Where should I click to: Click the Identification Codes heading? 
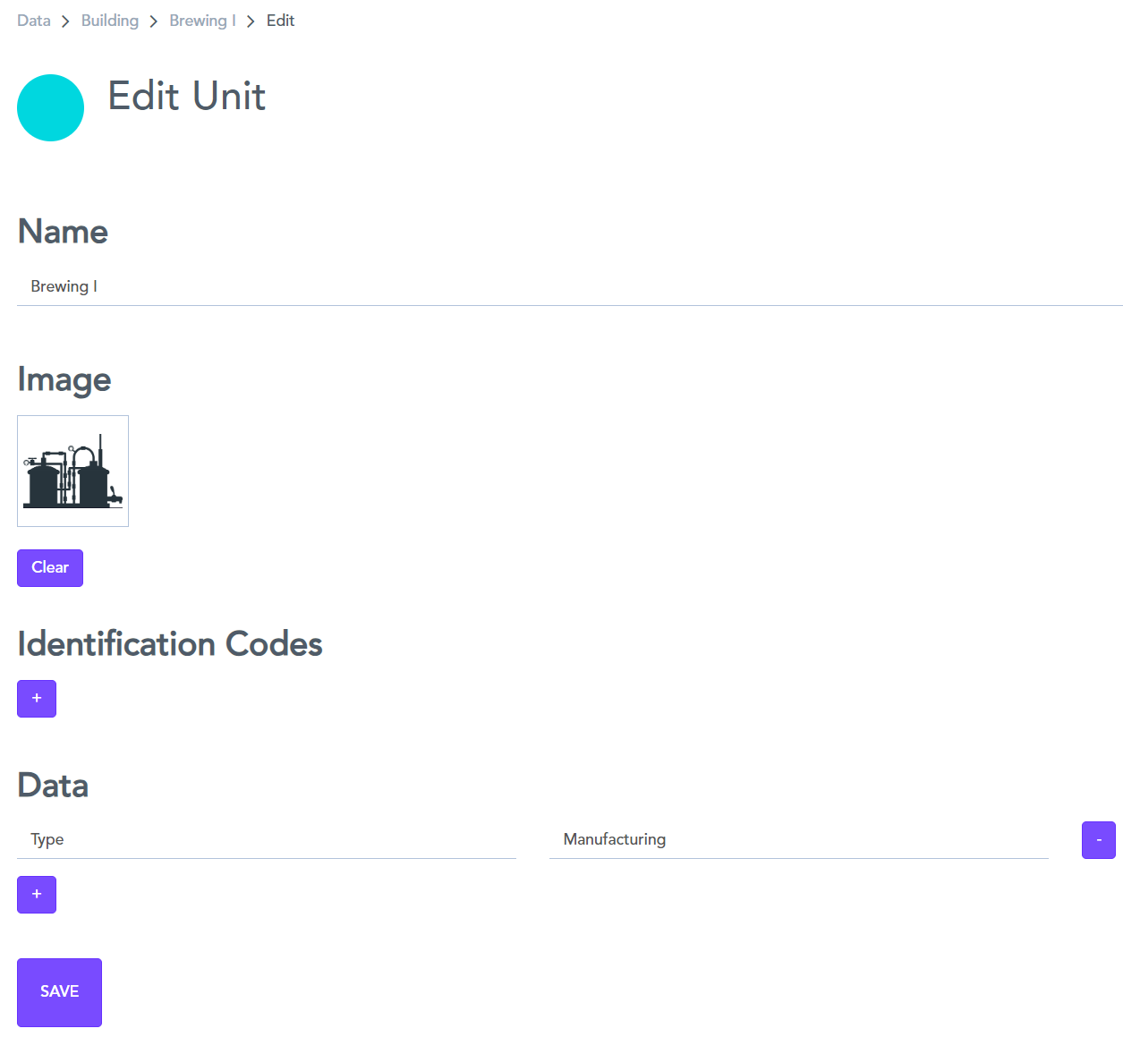point(170,644)
